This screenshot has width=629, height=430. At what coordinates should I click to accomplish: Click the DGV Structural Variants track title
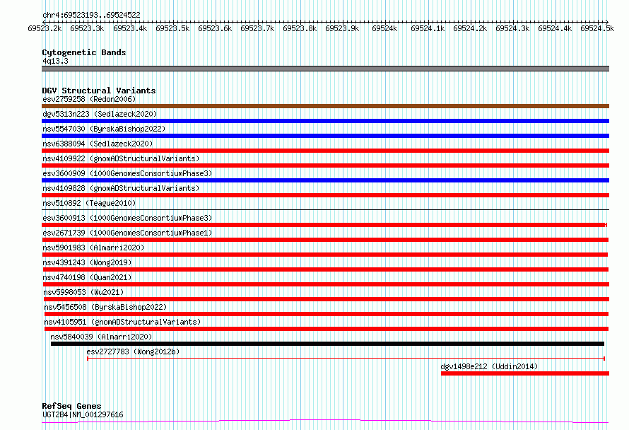(99, 91)
